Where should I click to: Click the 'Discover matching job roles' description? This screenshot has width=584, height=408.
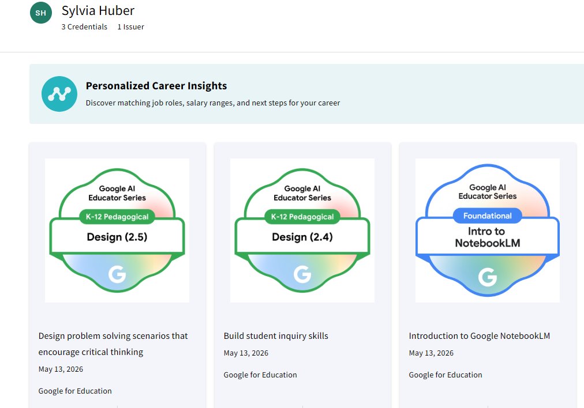coord(213,103)
